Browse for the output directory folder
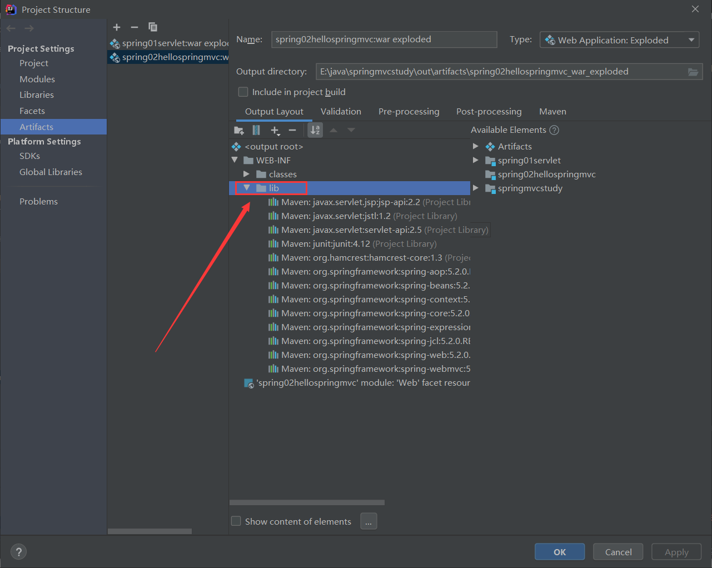712x568 pixels. coord(693,72)
